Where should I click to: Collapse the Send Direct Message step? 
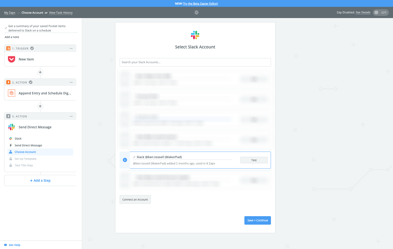[40, 127]
